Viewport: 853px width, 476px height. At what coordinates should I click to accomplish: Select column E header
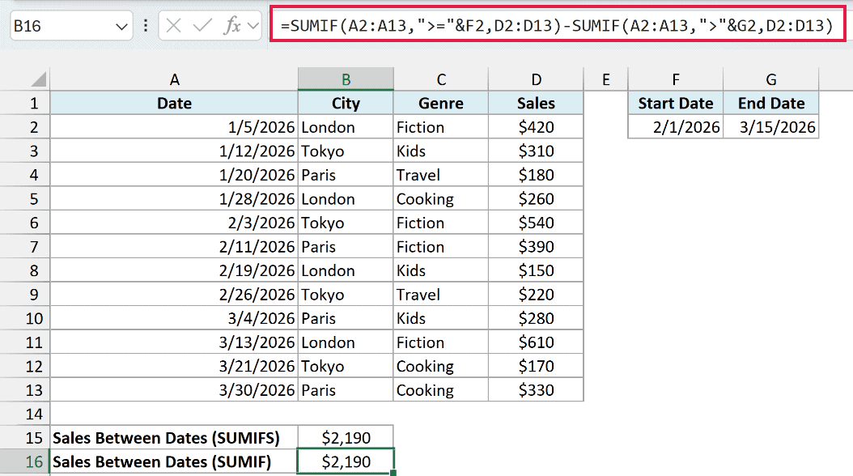(x=606, y=79)
